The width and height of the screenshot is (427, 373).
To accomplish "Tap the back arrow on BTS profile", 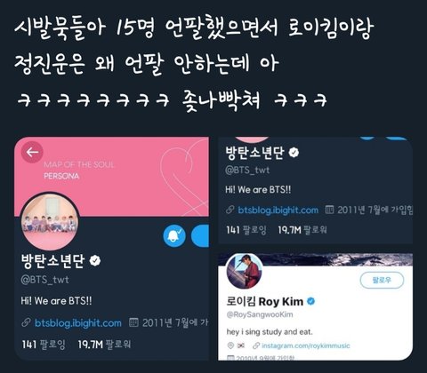I will pos(32,152).
